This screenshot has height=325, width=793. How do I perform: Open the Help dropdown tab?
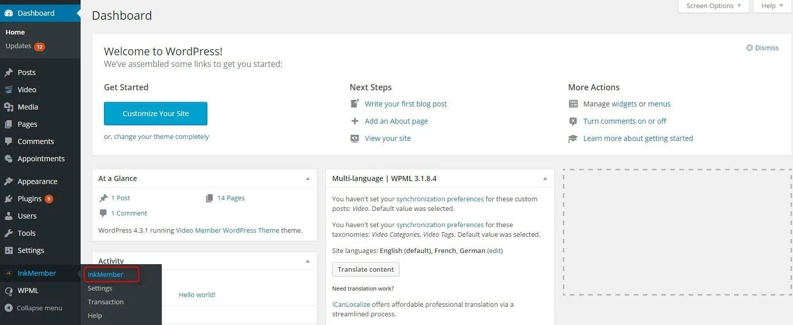point(772,6)
